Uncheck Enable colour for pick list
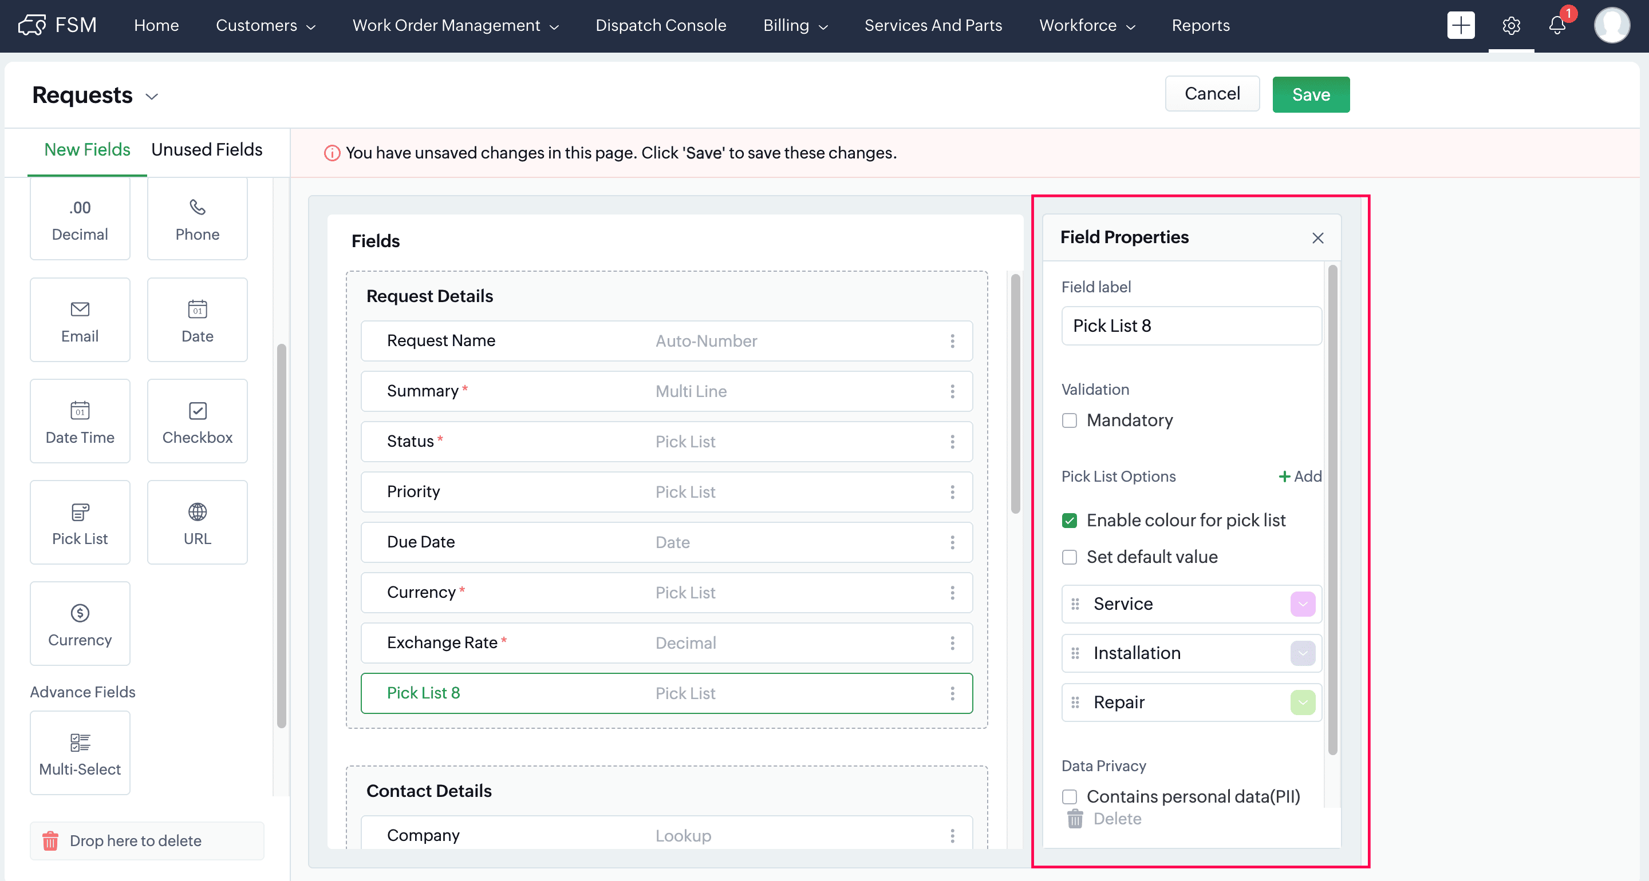1649x881 pixels. [1069, 521]
